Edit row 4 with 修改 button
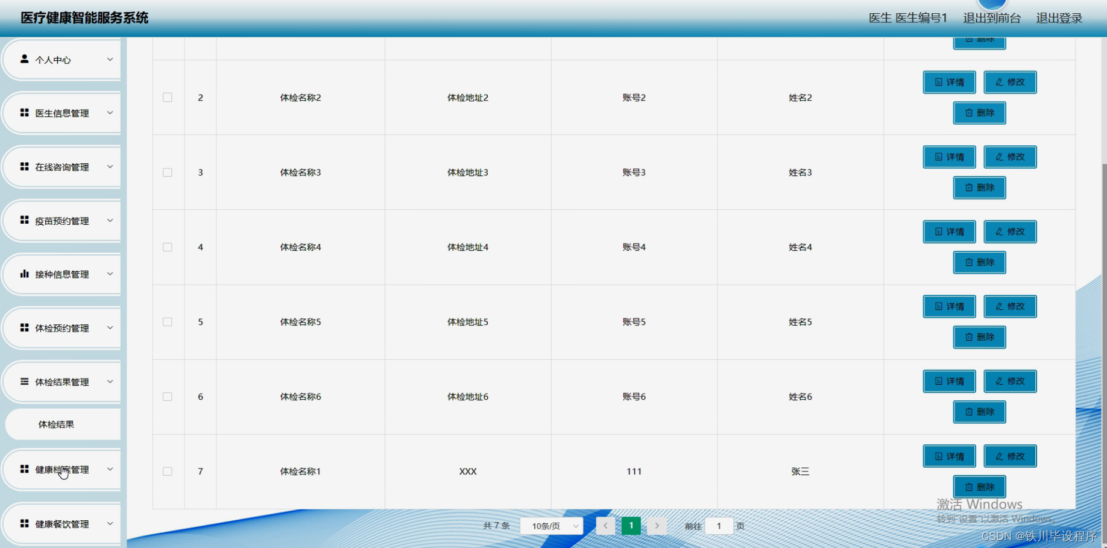This screenshot has height=548, width=1107. tap(1010, 231)
